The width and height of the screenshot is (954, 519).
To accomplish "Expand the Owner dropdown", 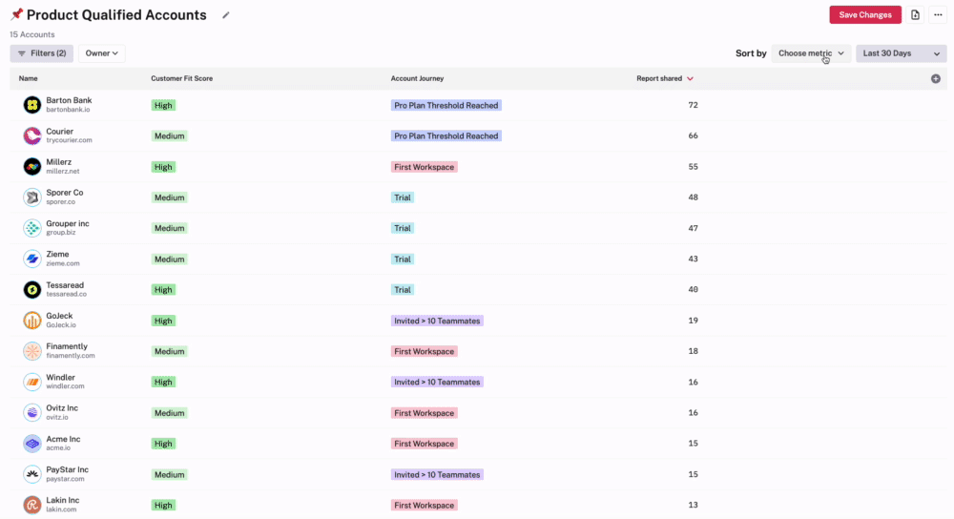I will 102,53.
